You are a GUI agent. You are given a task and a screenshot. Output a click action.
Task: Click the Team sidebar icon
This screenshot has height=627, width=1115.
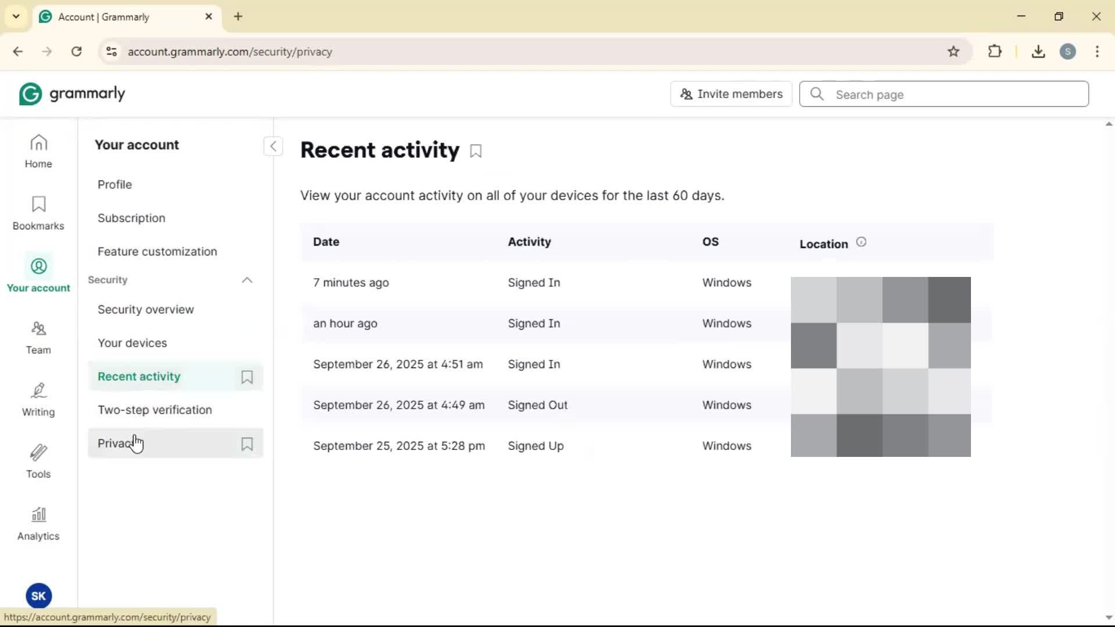tap(38, 337)
